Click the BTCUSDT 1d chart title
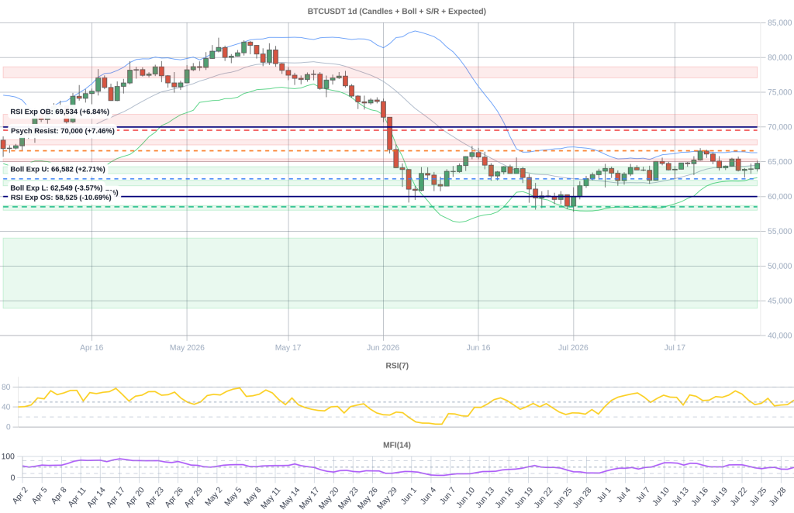The height and width of the screenshot is (513, 794). tap(396, 11)
